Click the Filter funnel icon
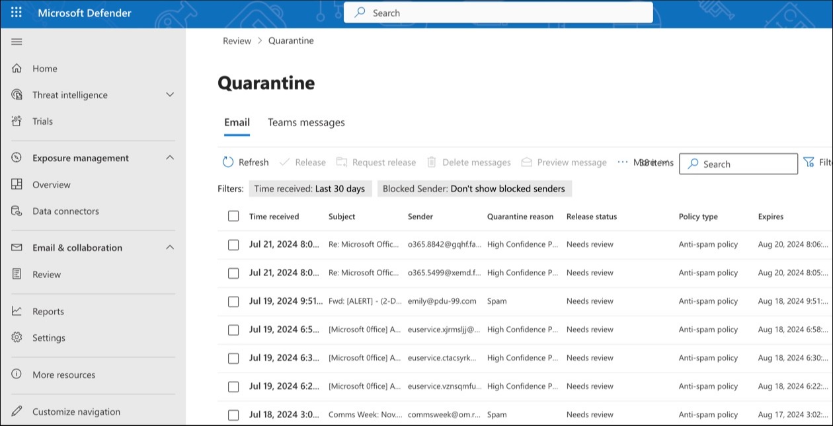This screenshot has width=833, height=426. point(808,162)
